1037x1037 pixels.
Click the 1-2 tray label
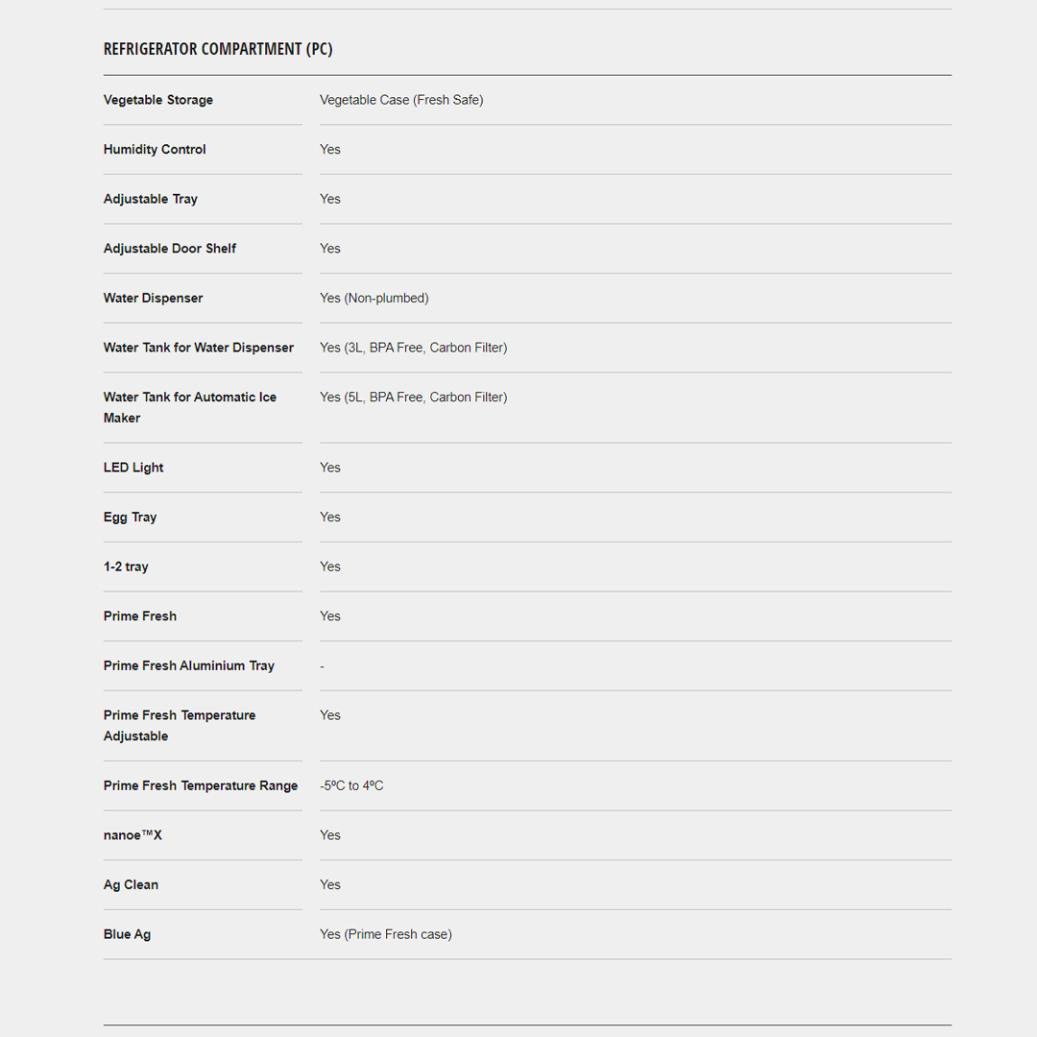coord(126,567)
